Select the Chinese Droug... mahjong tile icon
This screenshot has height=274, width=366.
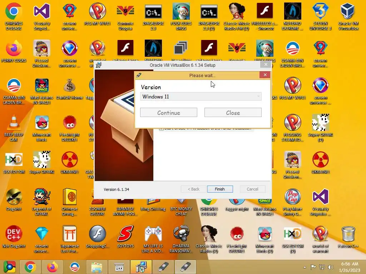coord(70,202)
